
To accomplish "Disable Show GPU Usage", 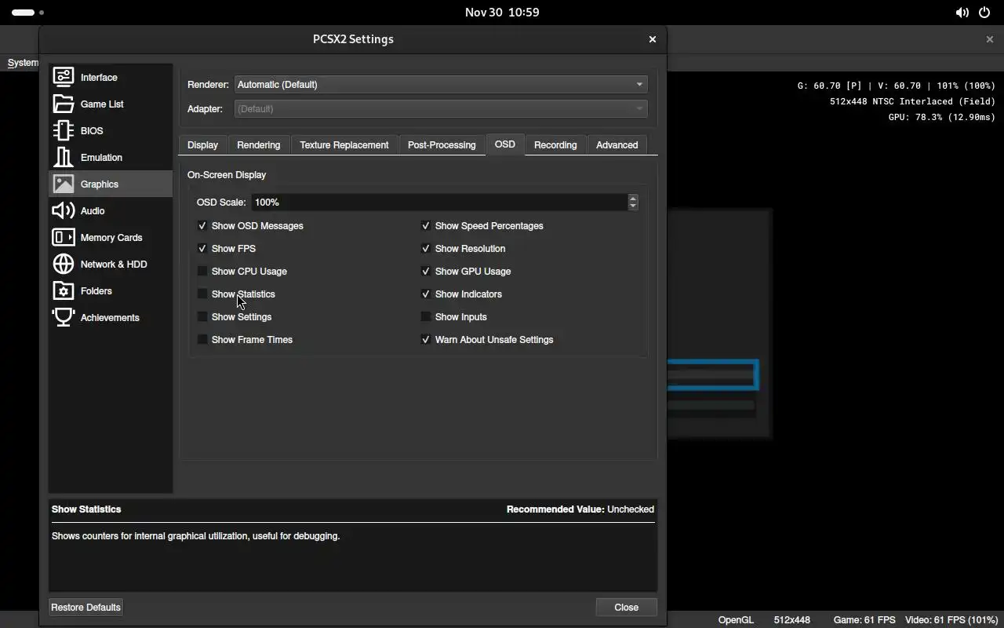I will pos(426,271).
